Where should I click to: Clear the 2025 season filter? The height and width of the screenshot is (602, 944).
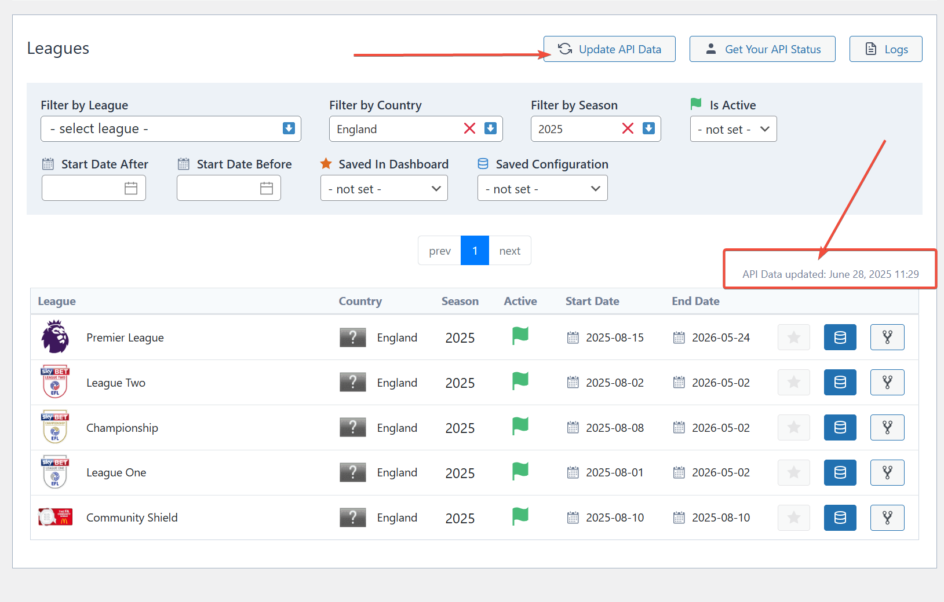tap(628, 129)
